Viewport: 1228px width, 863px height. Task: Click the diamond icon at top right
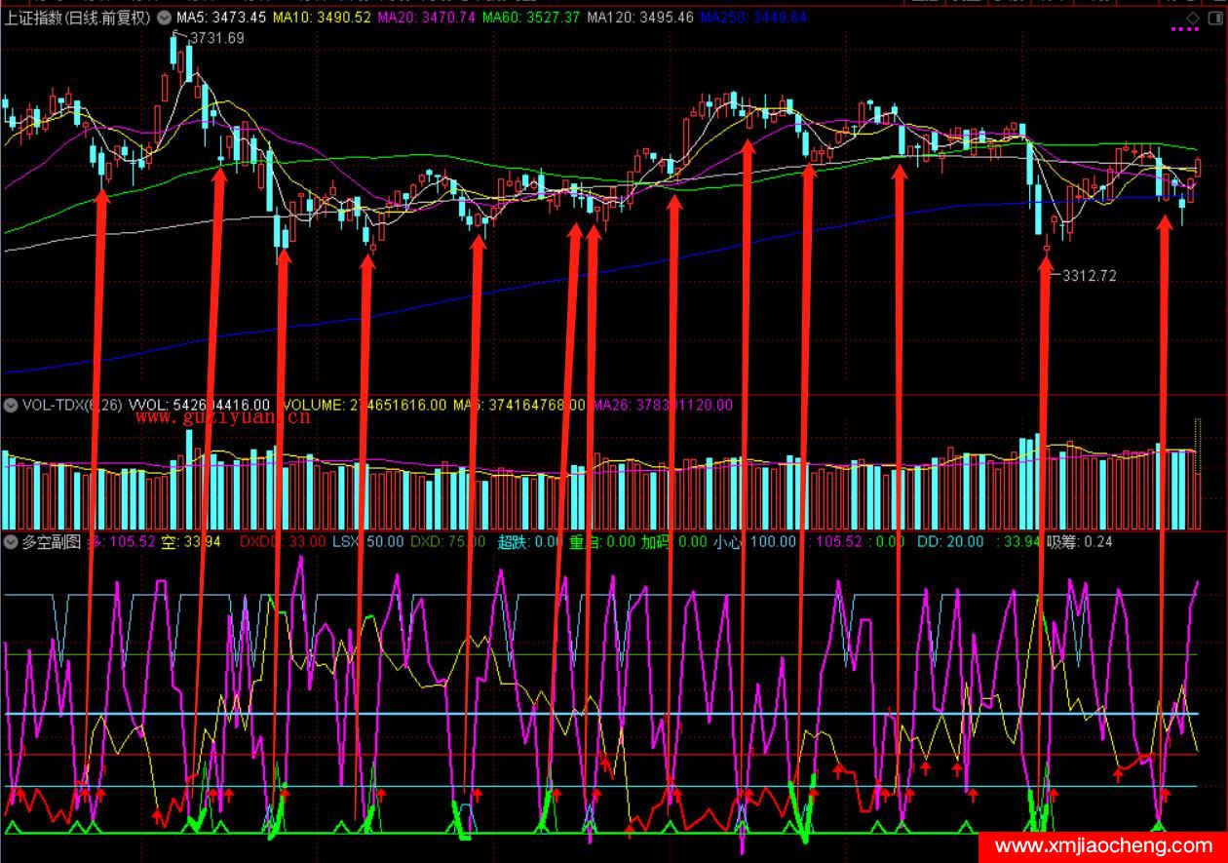[x=1193, y=18]
